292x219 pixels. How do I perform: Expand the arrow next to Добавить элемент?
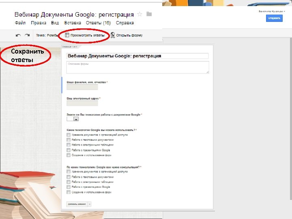point(89,204)
